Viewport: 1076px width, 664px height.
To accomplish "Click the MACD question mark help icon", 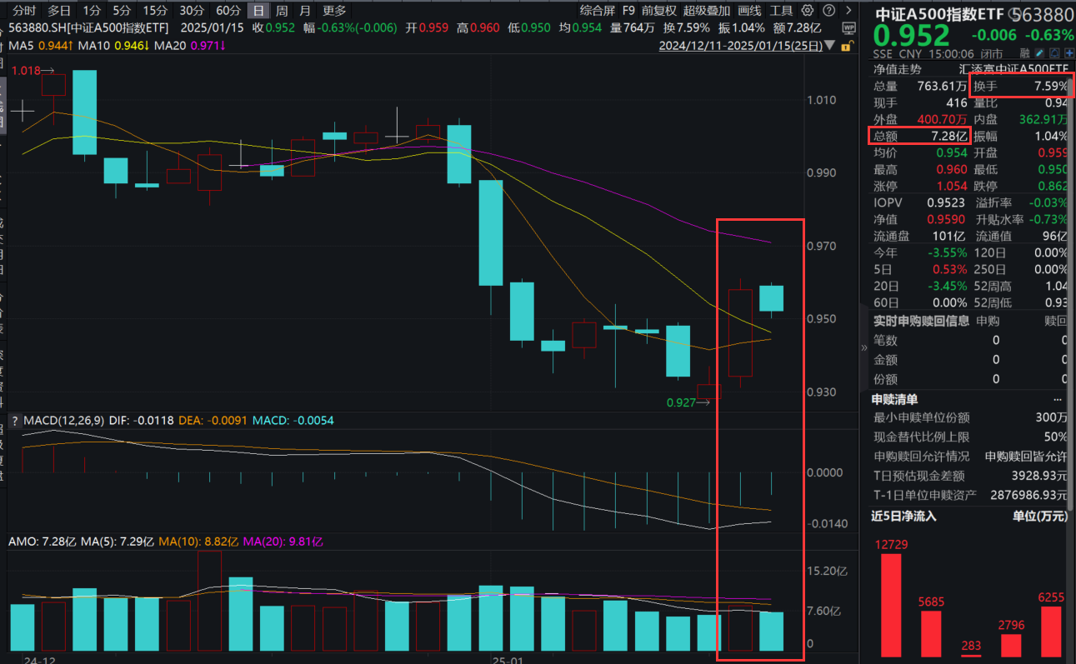I will [x=14, y=421].
